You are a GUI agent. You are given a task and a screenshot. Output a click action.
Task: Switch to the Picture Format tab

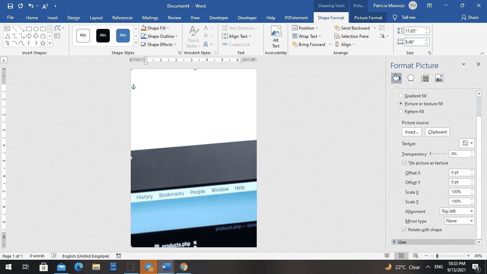(x=368, y=17)
